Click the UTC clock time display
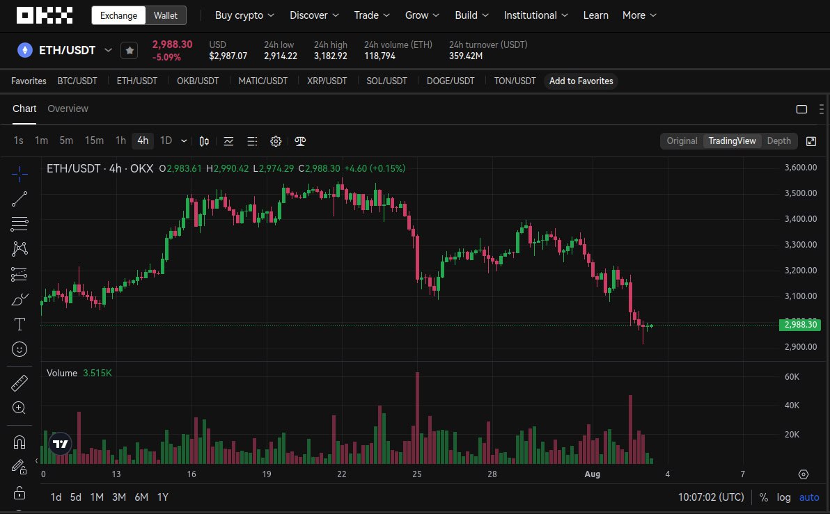Viewport: 830px width, 514px height. 711,497
